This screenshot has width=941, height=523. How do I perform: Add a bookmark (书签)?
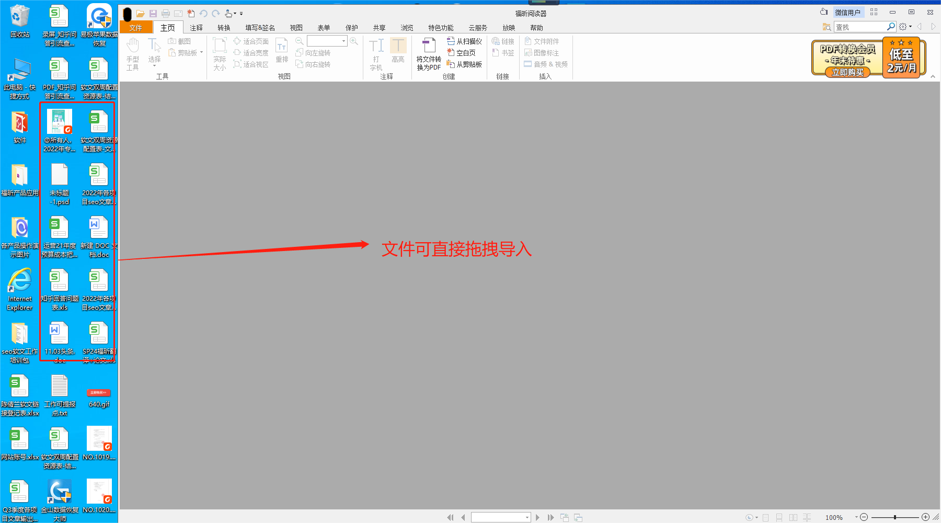503,52
